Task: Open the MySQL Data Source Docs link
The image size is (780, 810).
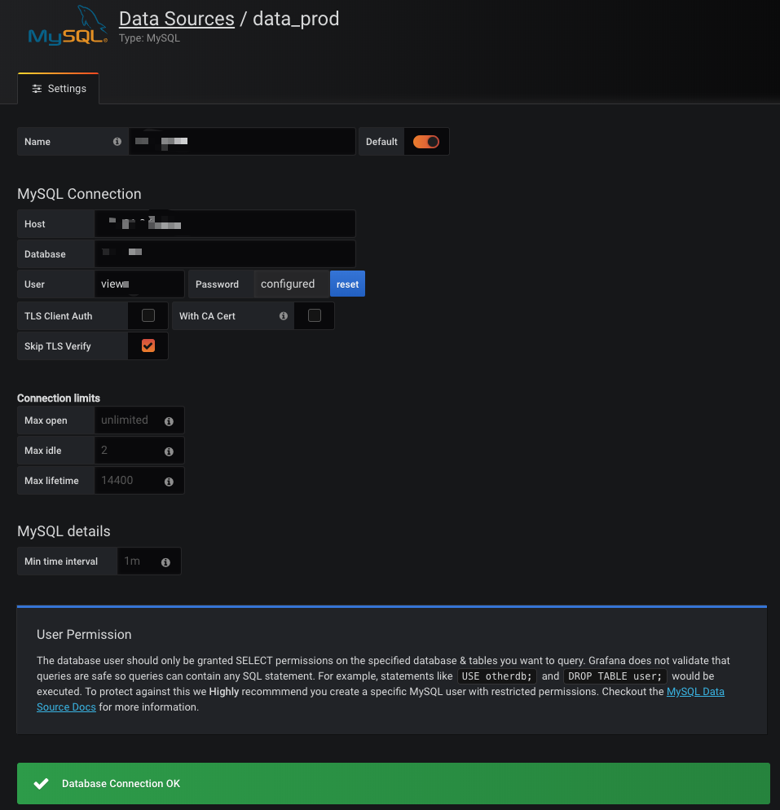Action: click(380, 699)
